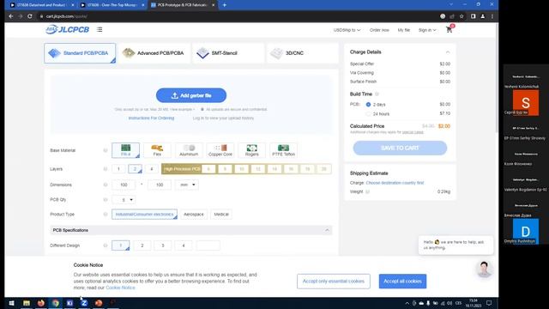Viewport: 549px width, 309px height.
Task: Choose 4 layers option
Action: pos(152,169)
